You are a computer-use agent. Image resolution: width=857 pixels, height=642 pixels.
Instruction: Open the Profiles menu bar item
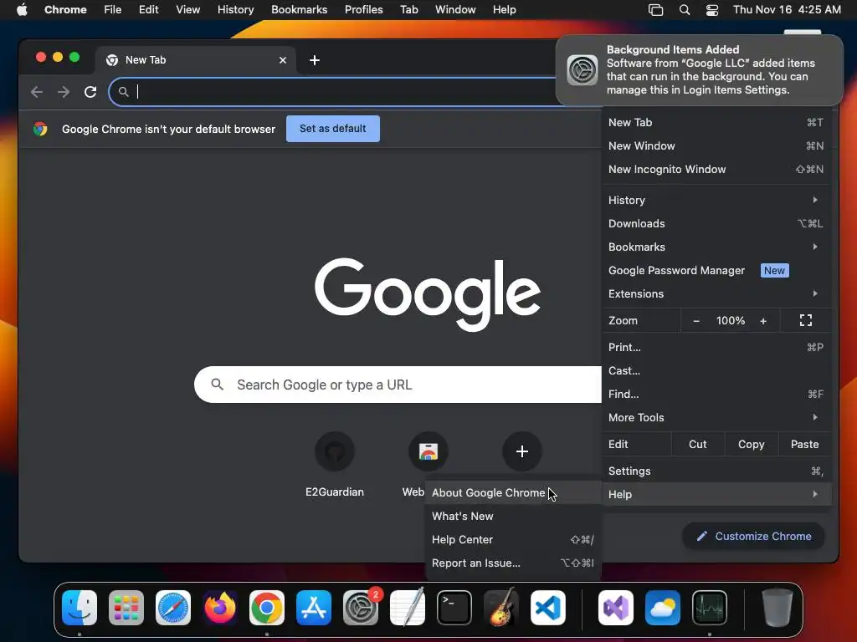(363, 10)
